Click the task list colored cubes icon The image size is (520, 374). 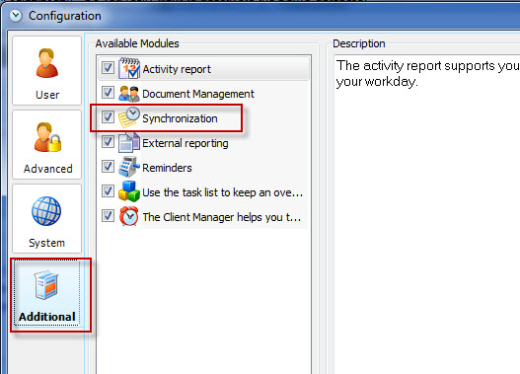pos(129,191)
